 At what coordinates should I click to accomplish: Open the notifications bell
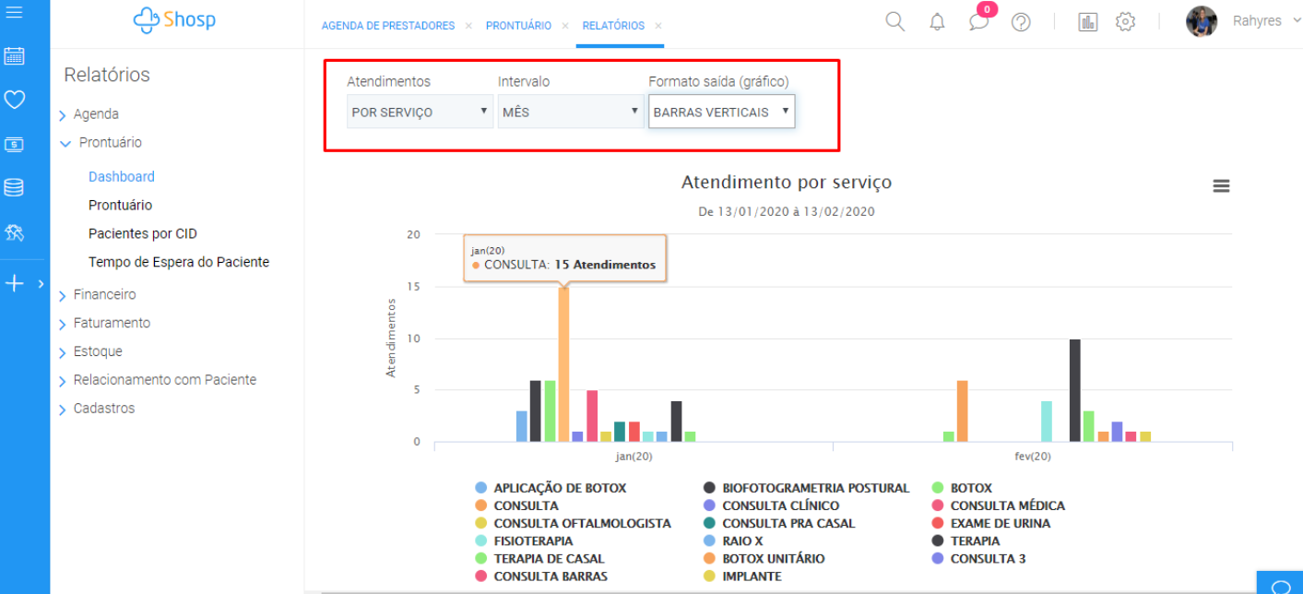pyautogui.click(x=937, y=22)
